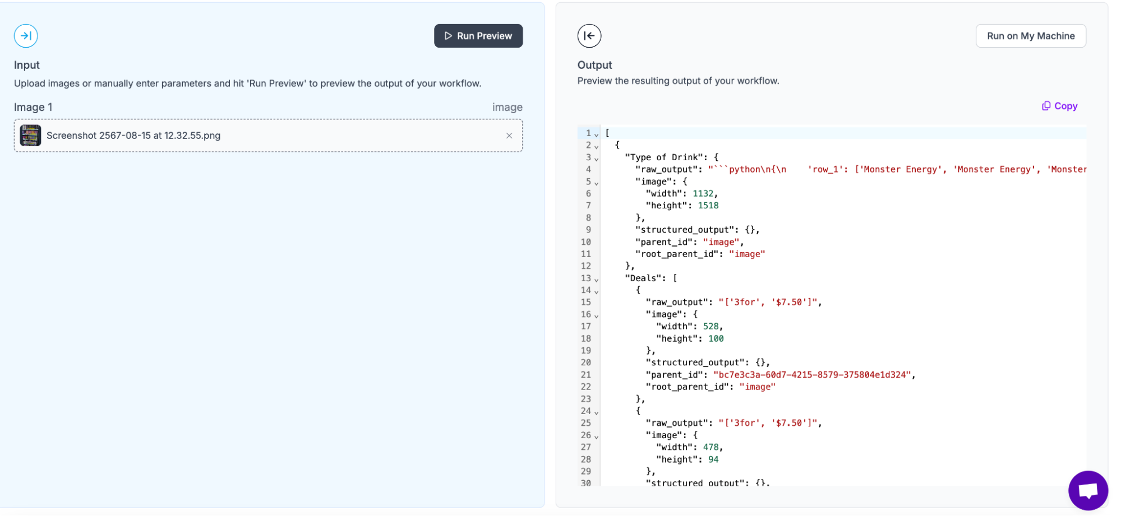Image resolution: width=1121 pixels, height=516 pixels.
Task: Click the uploaded screenshot thumbnail
Action: tap(30, 136)
